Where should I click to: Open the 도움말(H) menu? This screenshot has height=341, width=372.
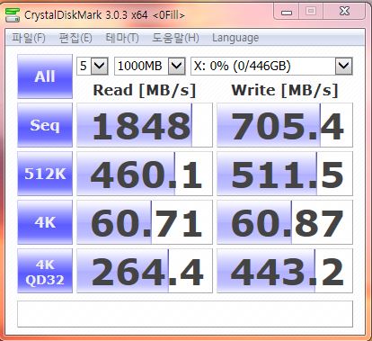[175, 38]
